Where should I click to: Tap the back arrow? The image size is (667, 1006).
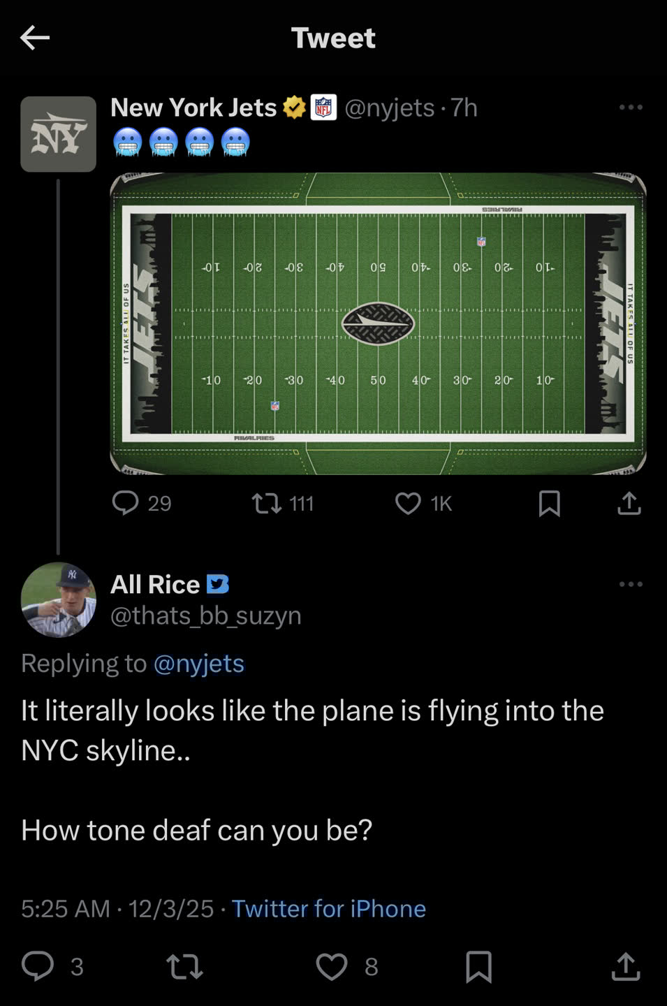35,38
